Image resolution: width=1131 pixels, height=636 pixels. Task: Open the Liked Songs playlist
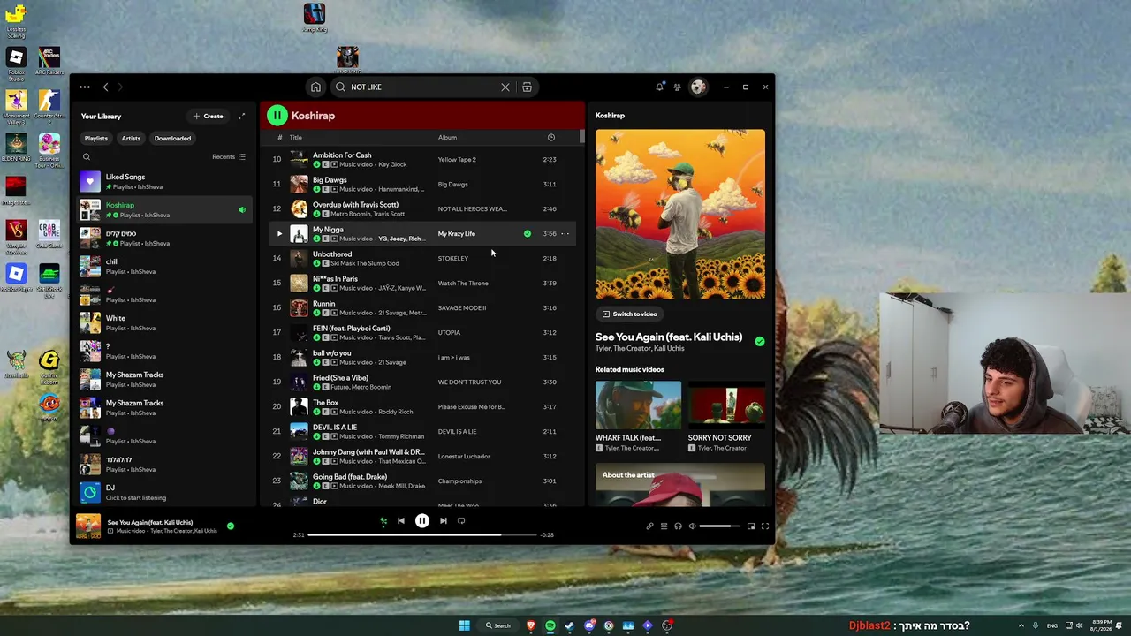coord(164,181)
